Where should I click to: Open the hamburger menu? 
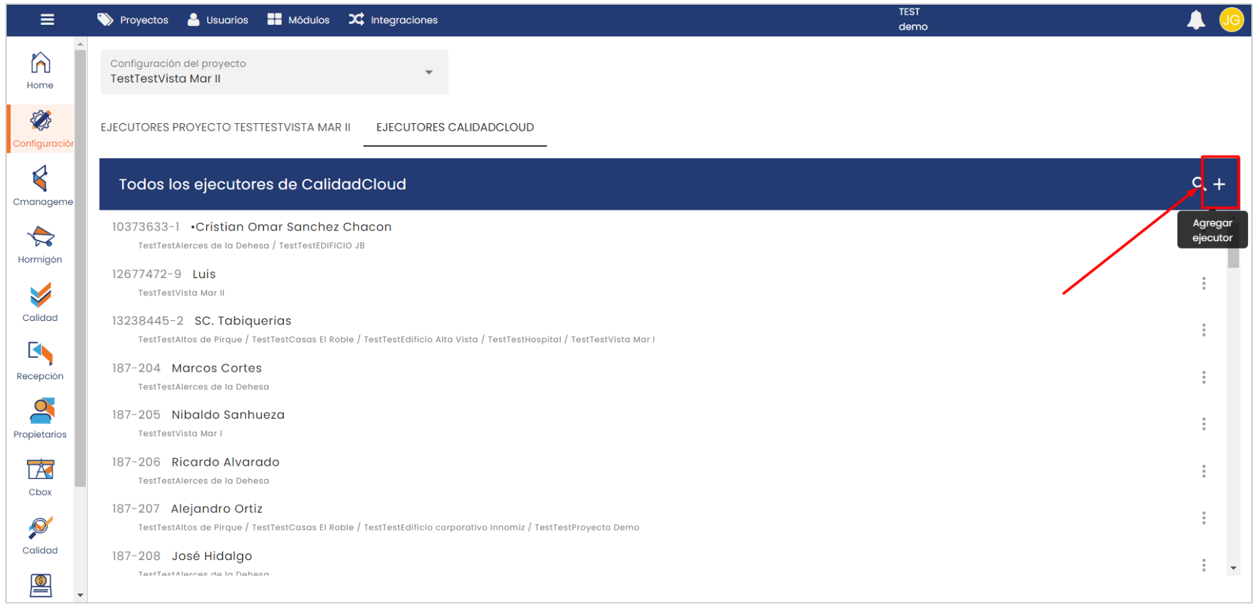(47, 19)
